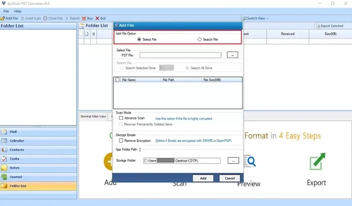
Task: Browse for a PST file
Action: [x=232, y=55]
